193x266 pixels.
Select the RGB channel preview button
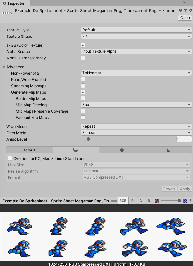click(123, 201)
